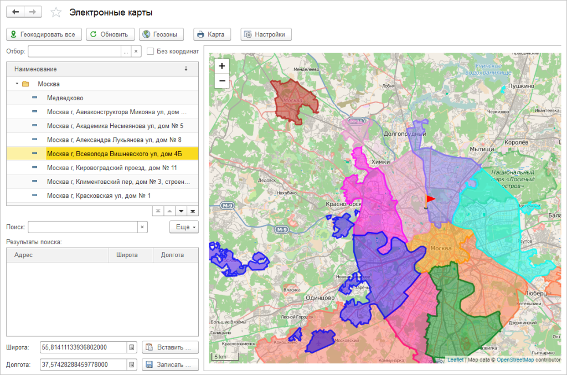
Task: Open calculator for Широта field
Action: pyautogui.click(x=132, y=347)
